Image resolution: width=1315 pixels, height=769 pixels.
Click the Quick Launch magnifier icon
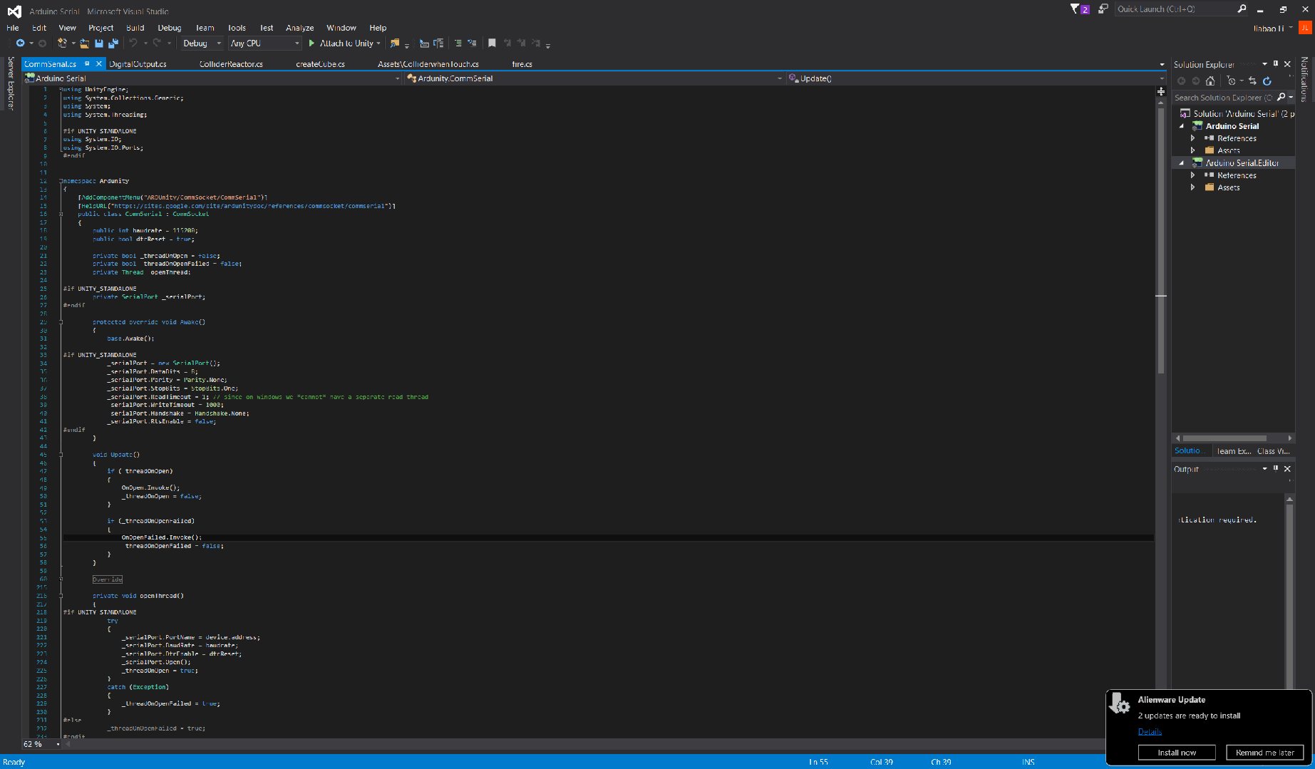[x=1242, y=9]
